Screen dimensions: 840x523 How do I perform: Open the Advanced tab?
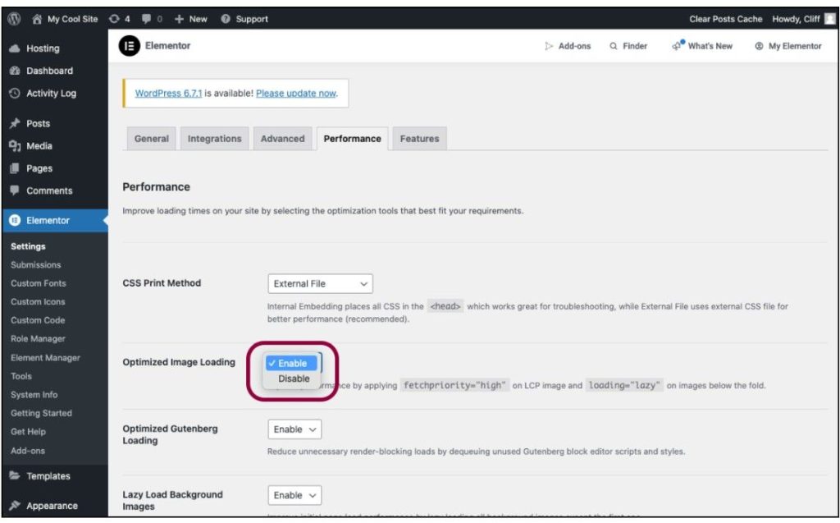[x=282, y=139]
